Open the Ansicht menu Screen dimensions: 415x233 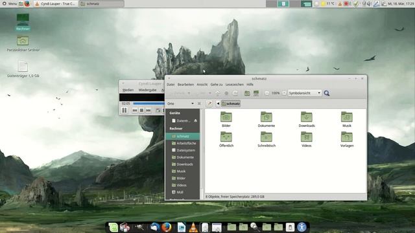click(x=202, y=85)
